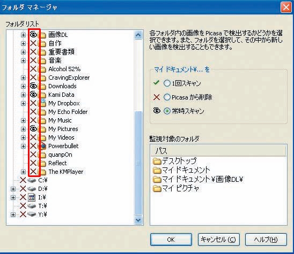The width and height of the screenshot is (294, 254).
Task: Choose Picasa から削除 radio option
Action: coord(167,97)
